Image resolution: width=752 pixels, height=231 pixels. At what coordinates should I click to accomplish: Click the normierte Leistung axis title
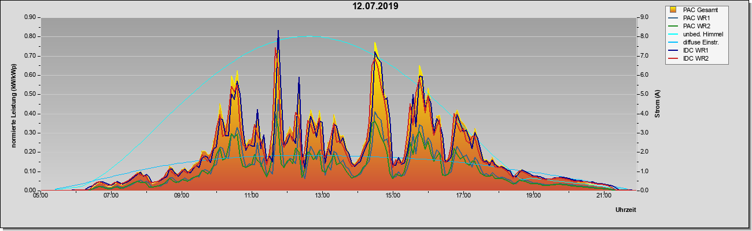point(13,104)
